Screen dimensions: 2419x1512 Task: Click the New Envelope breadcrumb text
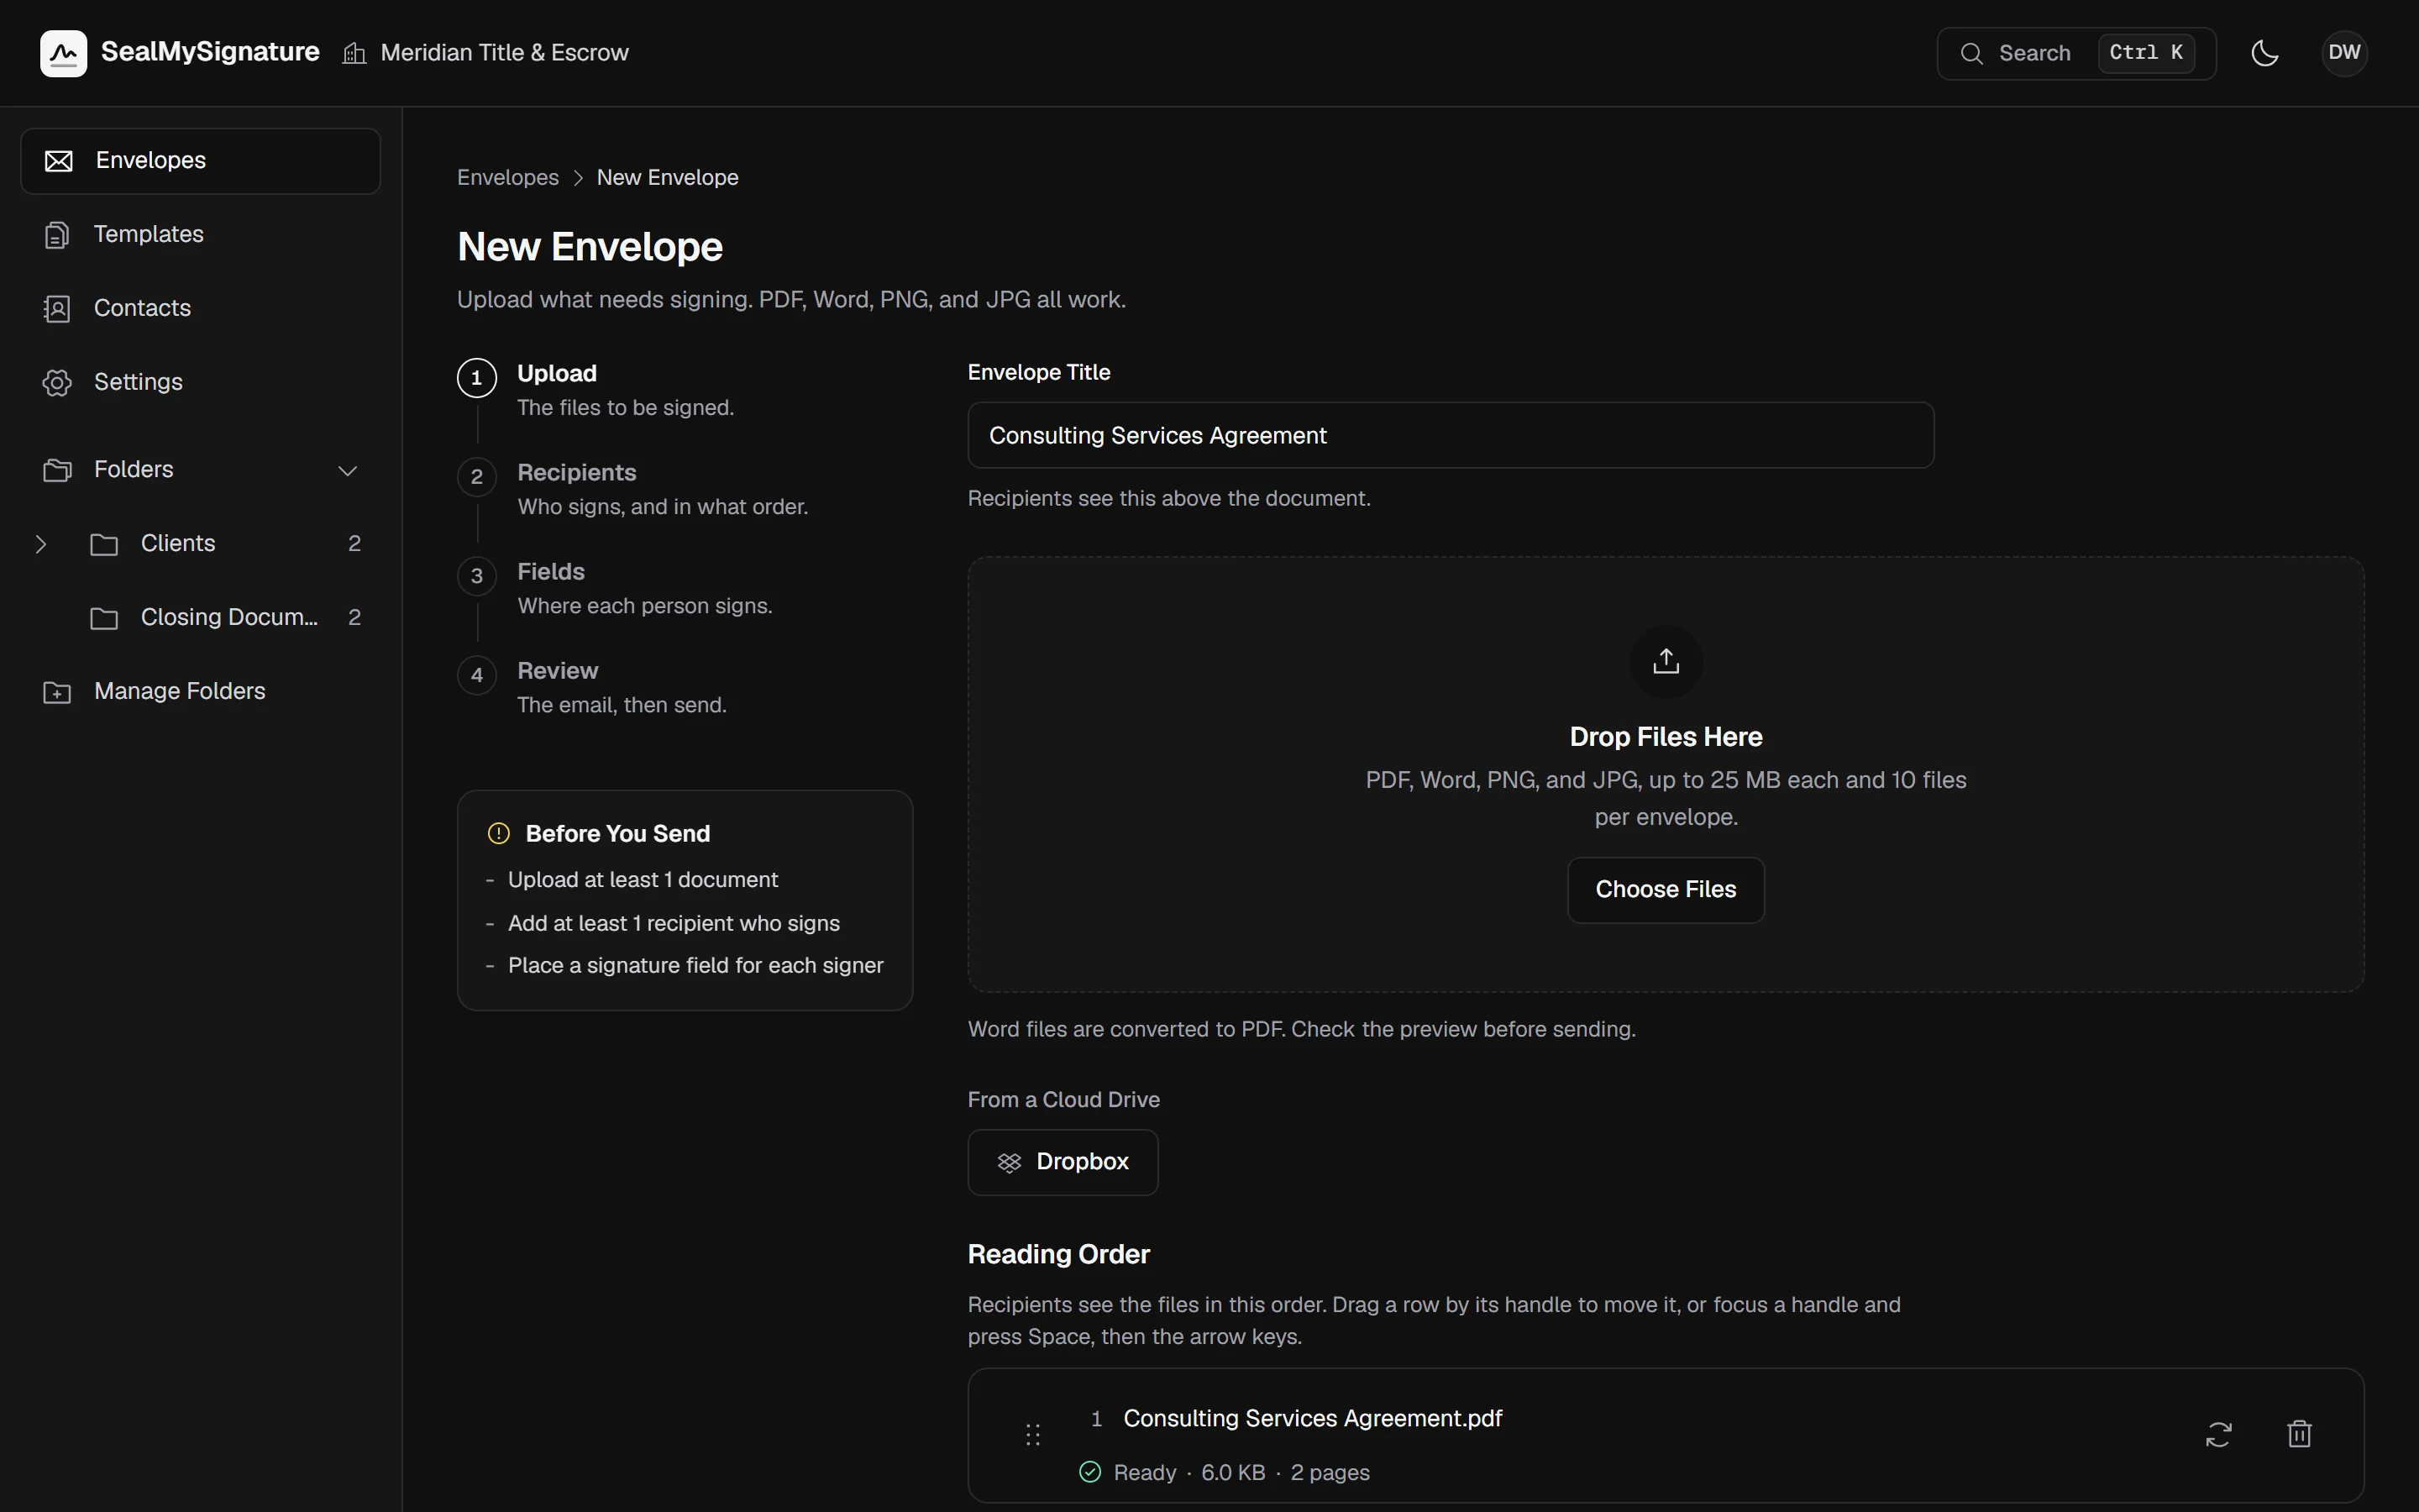pos(668,177)
